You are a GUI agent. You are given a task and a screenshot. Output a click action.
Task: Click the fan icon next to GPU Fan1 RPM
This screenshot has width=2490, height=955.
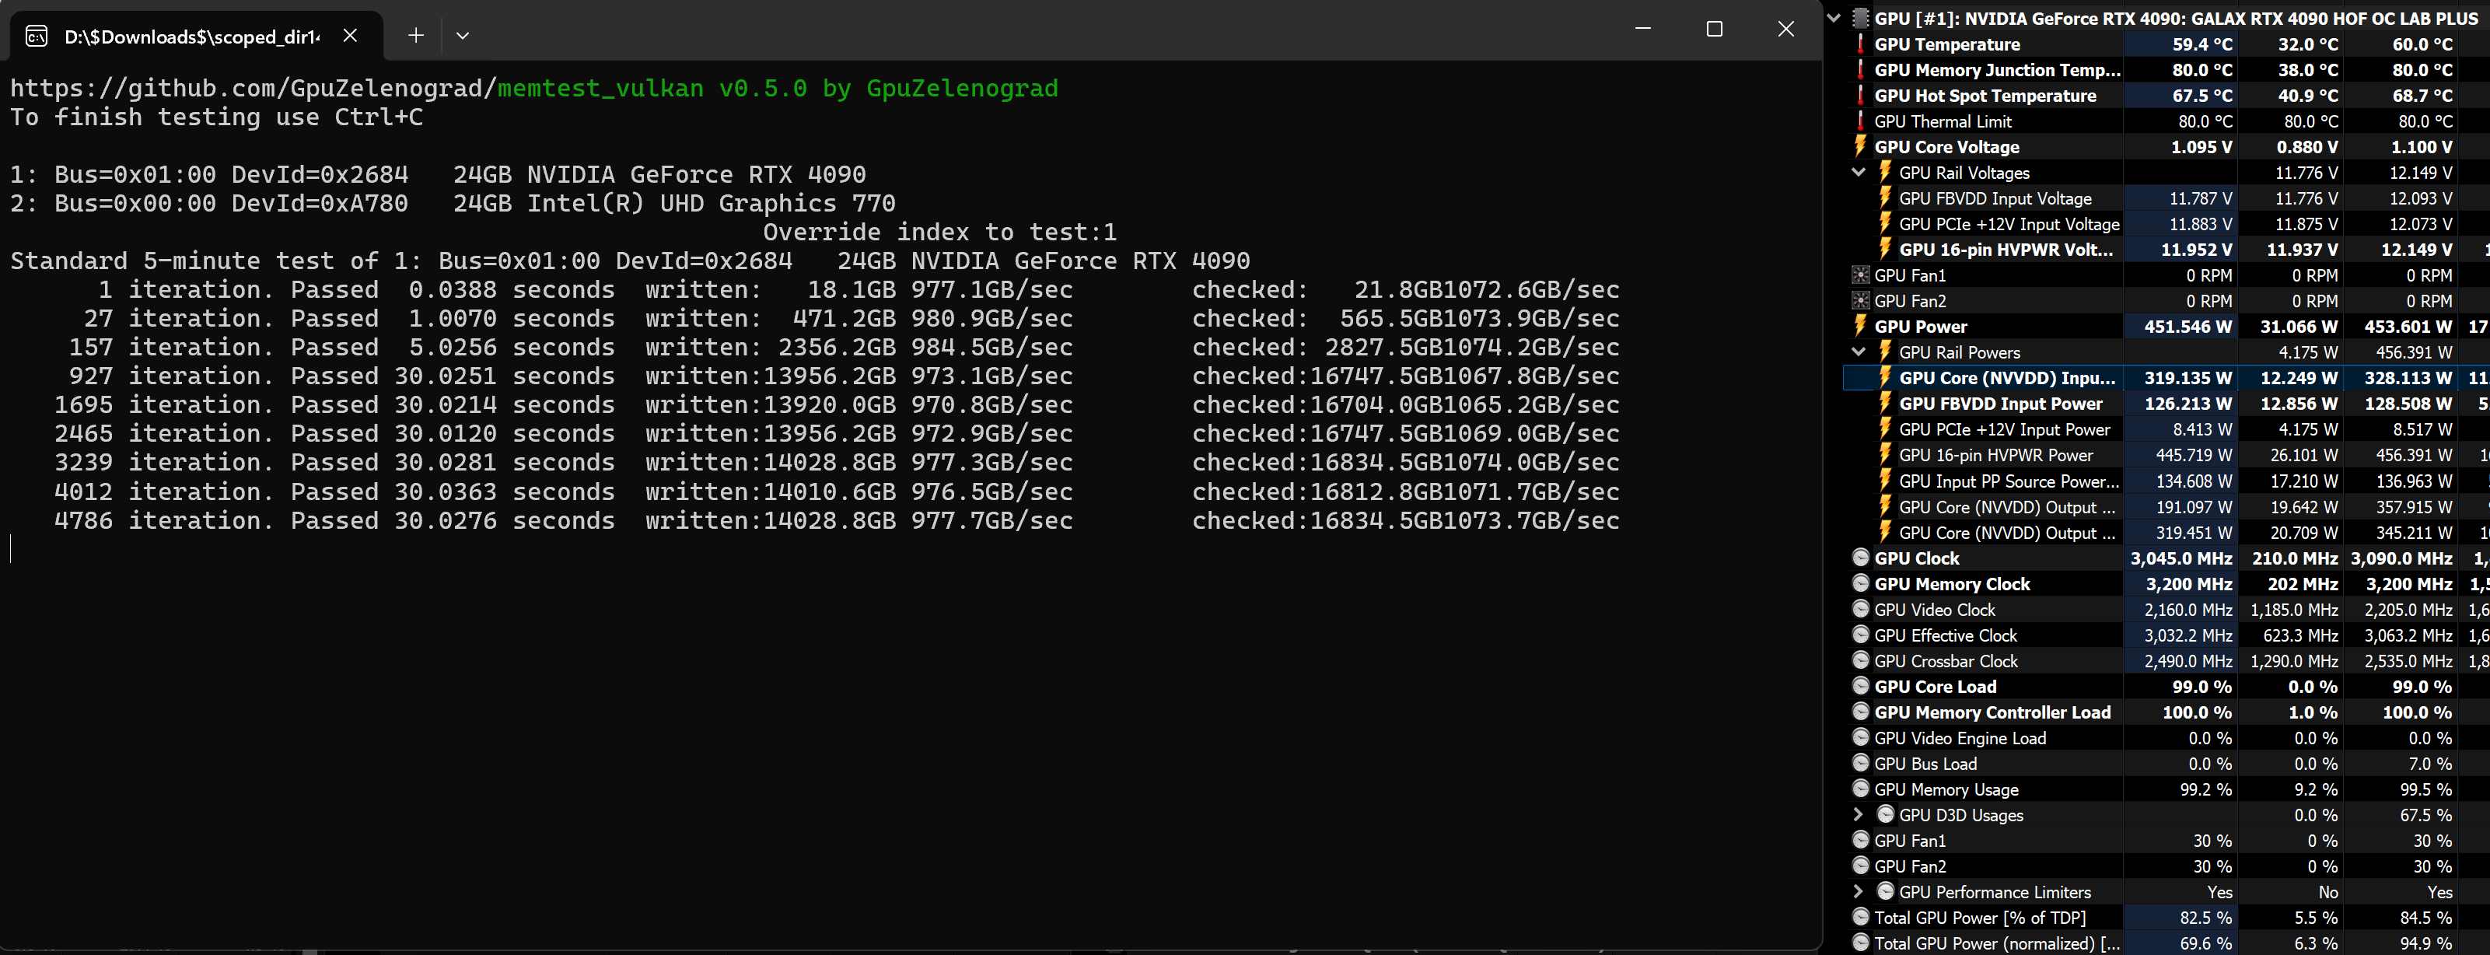tap(1860, 275)
